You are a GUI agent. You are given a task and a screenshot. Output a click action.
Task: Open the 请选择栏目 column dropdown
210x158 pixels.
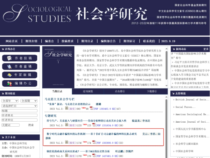click(x=19, y=106)
